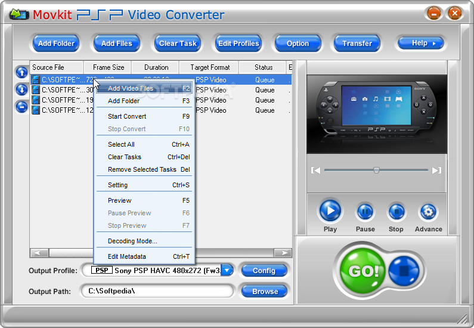This screenshot has width=474, height=328.
Task: Click the green GO! convert button
Action: tap(363, 271)
